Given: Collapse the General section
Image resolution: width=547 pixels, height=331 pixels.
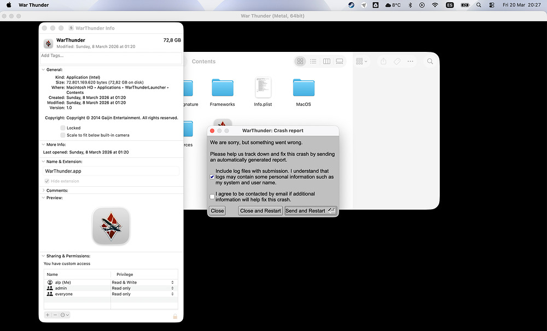Looking at the screenshot, I should (x=43, y=70).
